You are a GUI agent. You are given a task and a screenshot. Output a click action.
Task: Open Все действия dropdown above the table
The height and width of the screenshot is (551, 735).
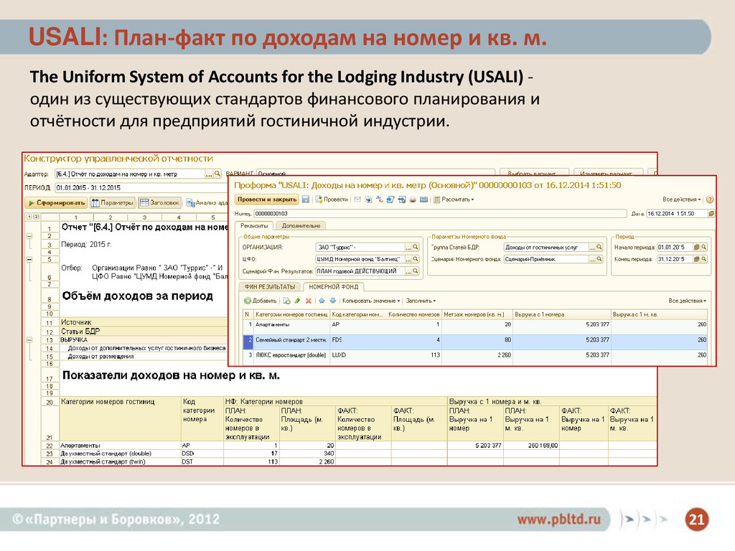pos(687,301)
